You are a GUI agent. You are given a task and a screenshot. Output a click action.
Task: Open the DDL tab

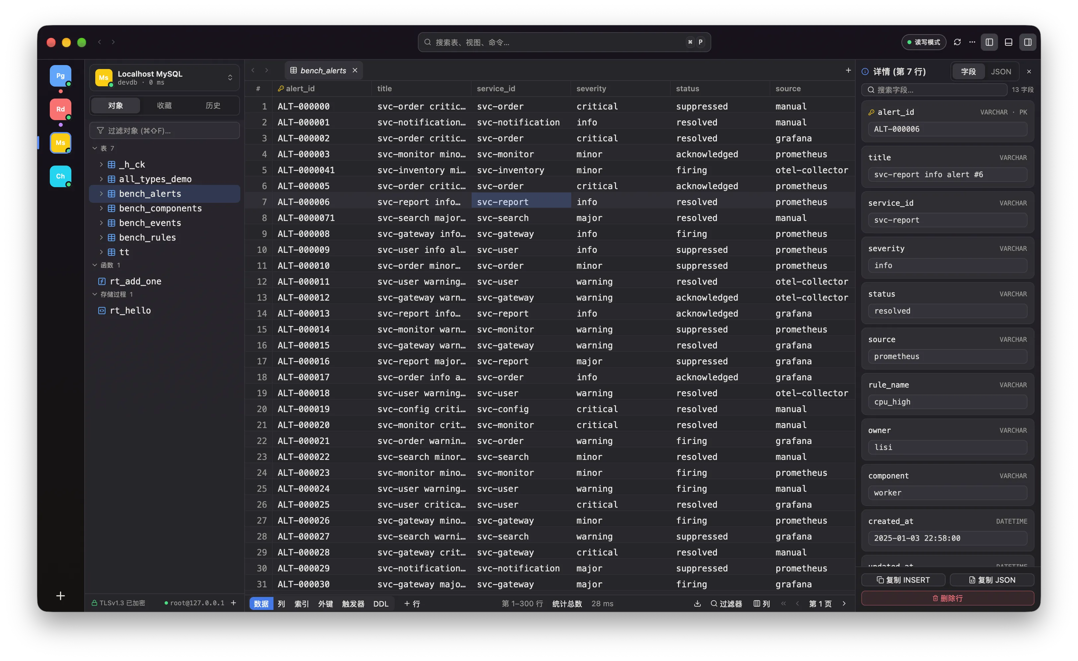pyautogui.click(x=381, y=603)
